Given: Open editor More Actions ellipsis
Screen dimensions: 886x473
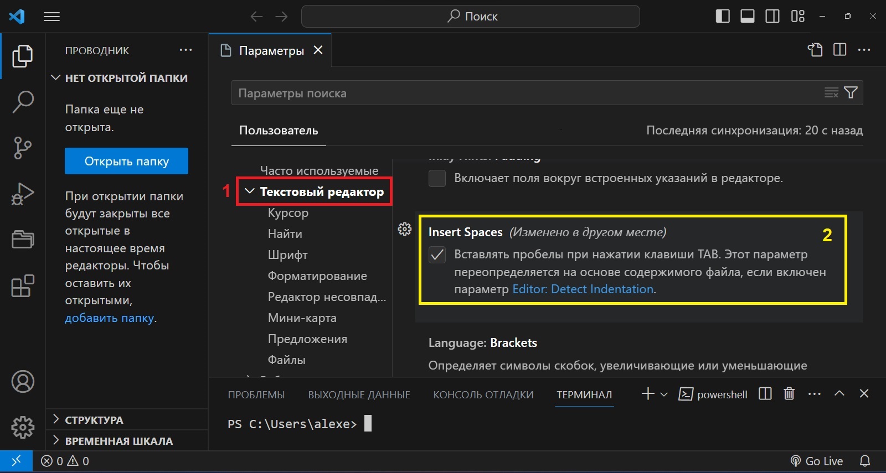Looking at the screenshot, I should (864, 50).
